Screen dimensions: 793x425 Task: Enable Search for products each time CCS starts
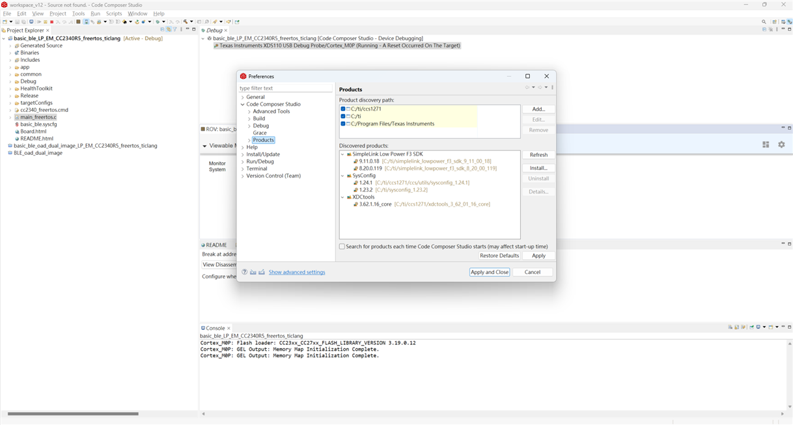tap(342, 247)
